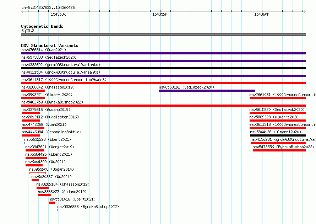Screen dimensions: 316x224
Task: Select the nsv6615820 (Sedlazeck2020) label
Action: (277, 110)
